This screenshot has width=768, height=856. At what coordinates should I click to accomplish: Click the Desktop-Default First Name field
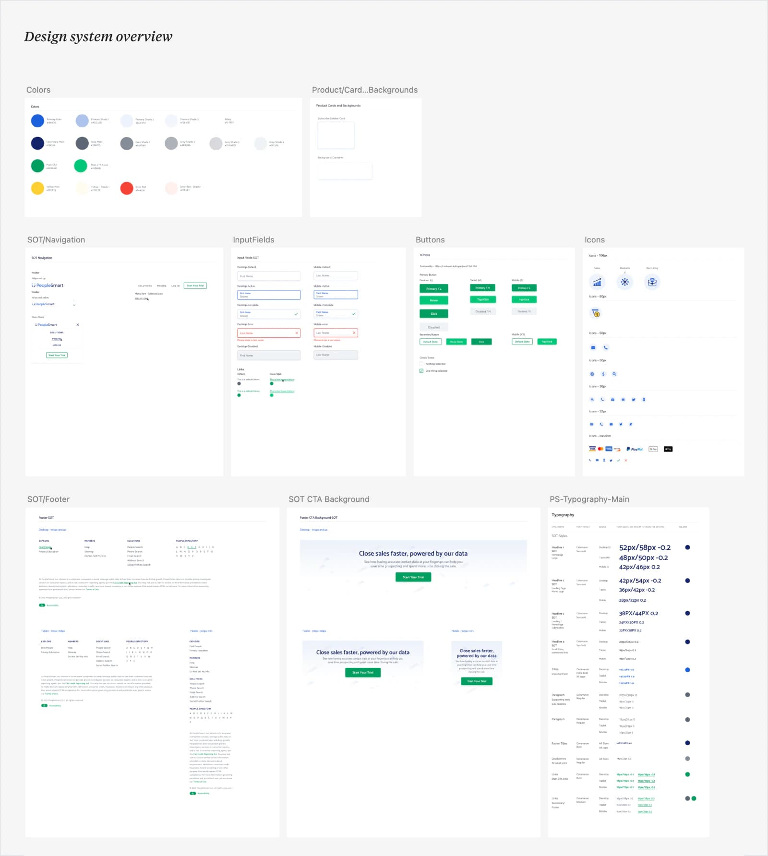click(269, 276)
